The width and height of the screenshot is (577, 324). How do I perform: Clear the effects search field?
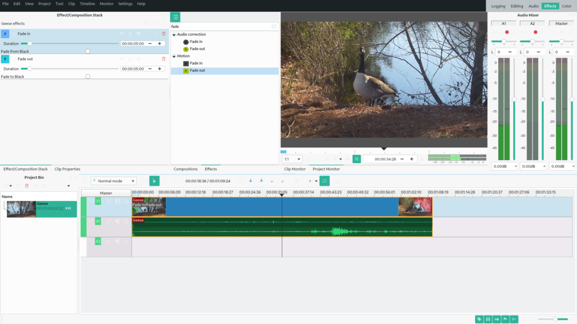pos(274,26)
